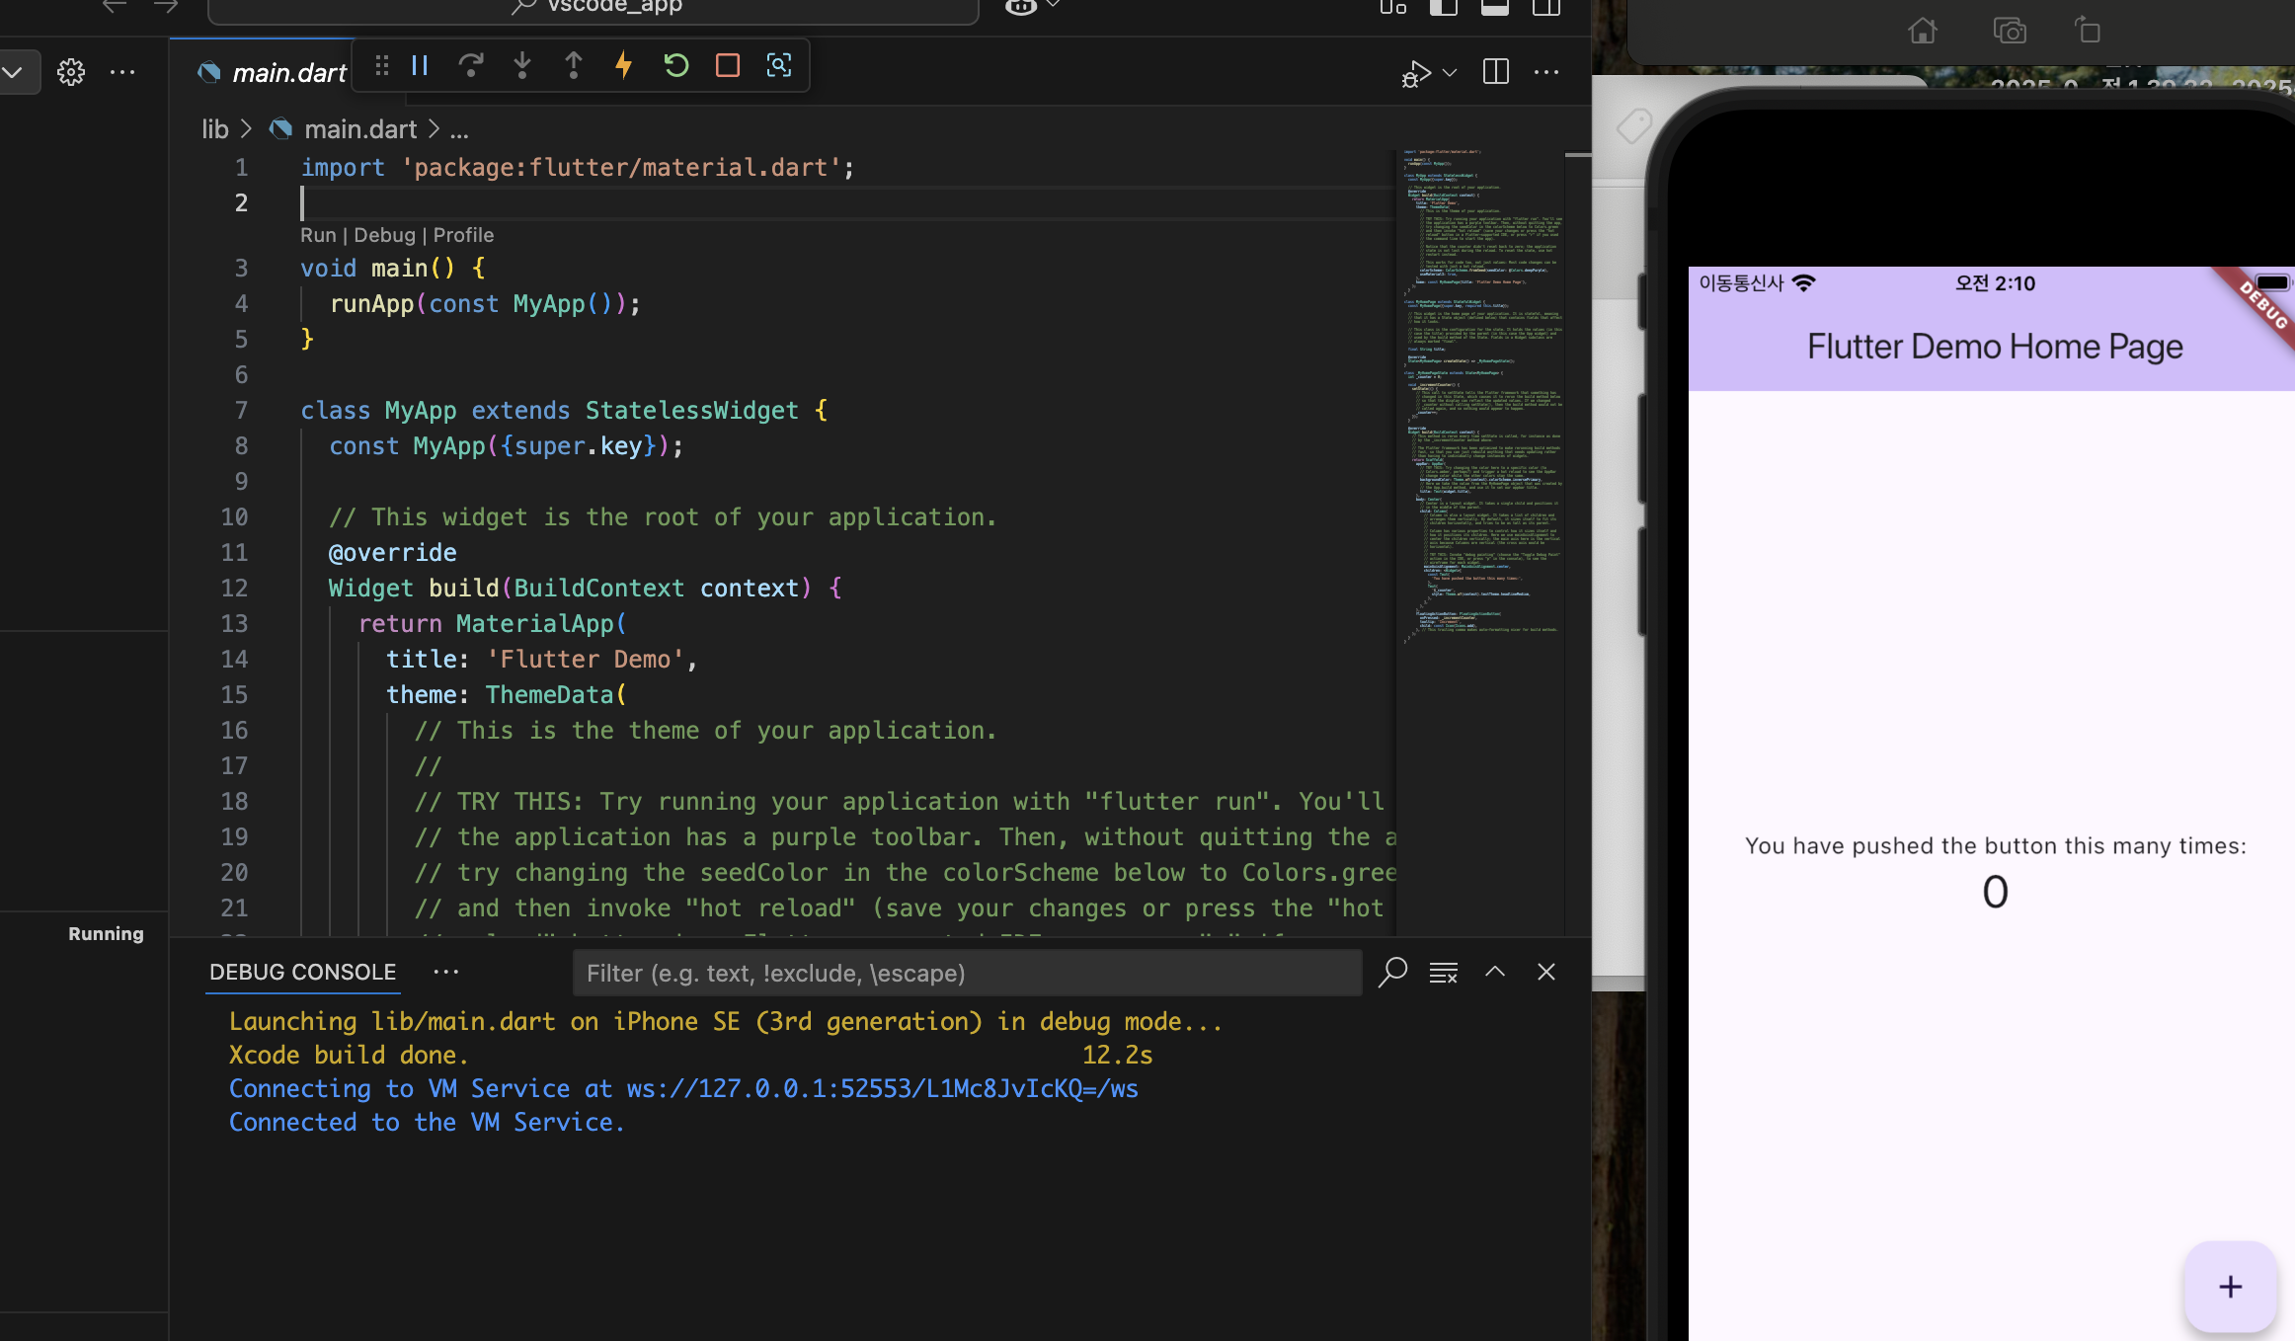Go forward with the right arrow
Viewport: 2295px width, 1341px height.
[x=166, y=6]
